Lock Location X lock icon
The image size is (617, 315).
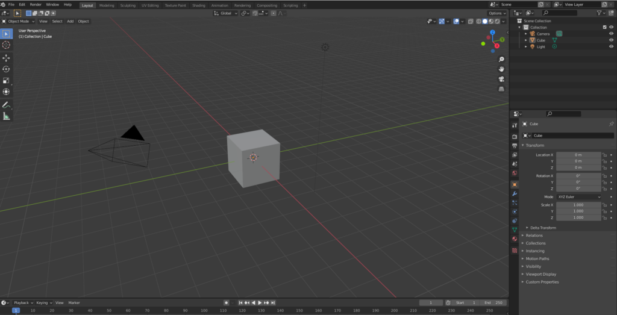tap(604, 155)
